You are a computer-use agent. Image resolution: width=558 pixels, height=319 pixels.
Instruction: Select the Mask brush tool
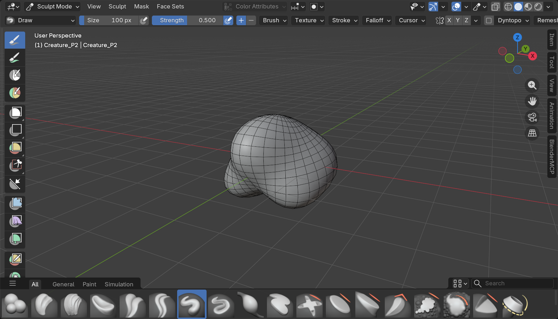tap(15, 75)
